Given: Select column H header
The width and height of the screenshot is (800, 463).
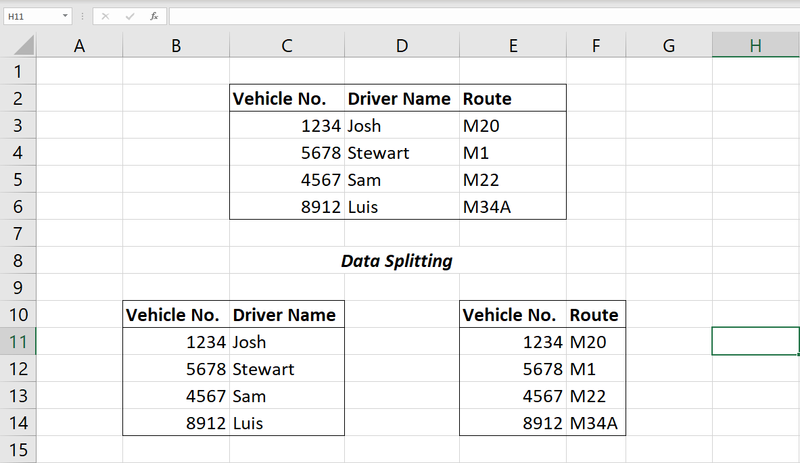Looking at the screenshot, I should [755, 46].
